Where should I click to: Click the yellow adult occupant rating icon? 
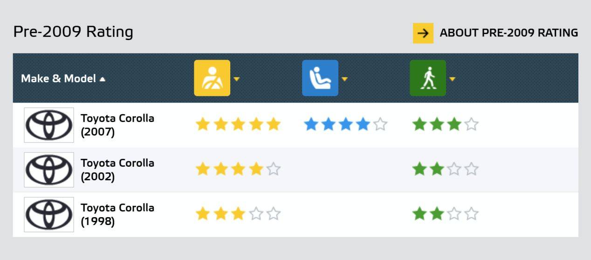click(212, 78)
